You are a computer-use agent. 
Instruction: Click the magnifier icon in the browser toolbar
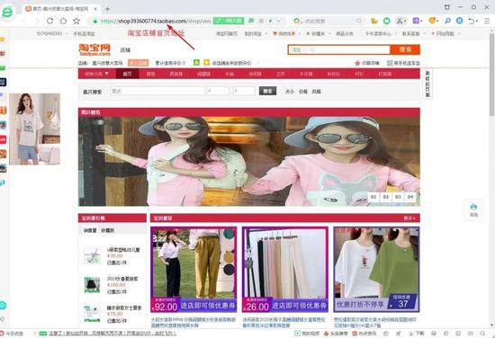[x=447, y=21]
